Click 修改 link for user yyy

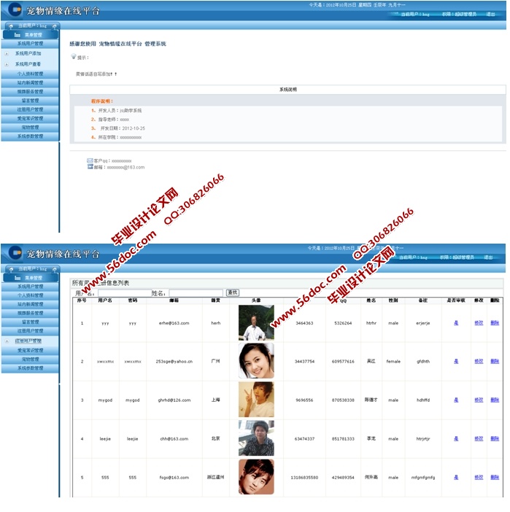479,322
